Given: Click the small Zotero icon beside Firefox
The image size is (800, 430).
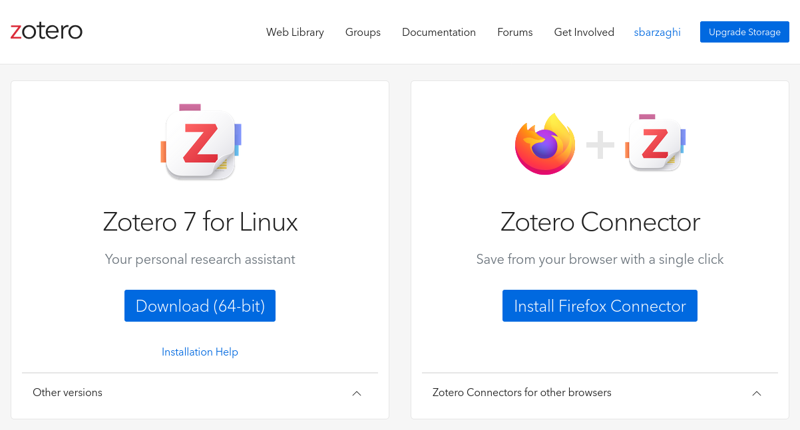Looking at the screenshot, I should (655, 143).
